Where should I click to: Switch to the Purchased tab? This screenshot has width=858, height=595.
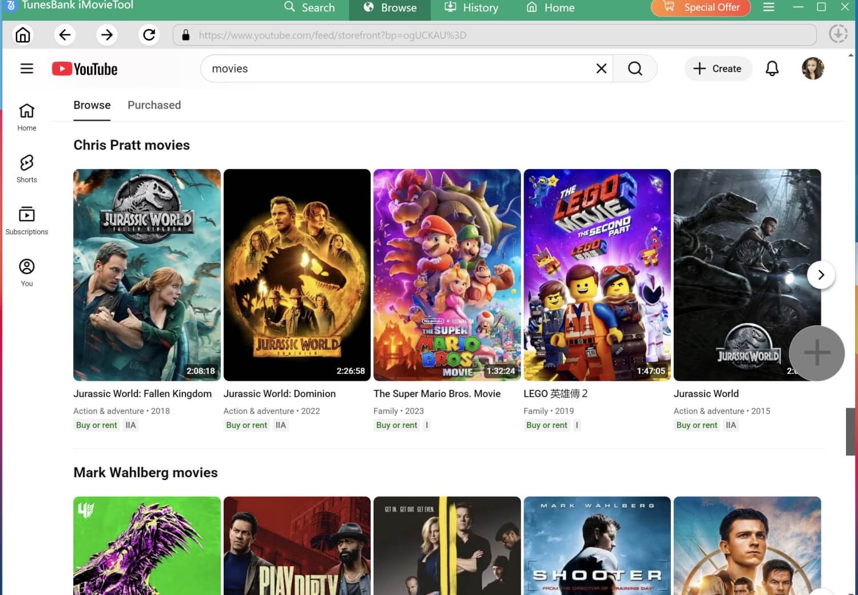point(154,105)
